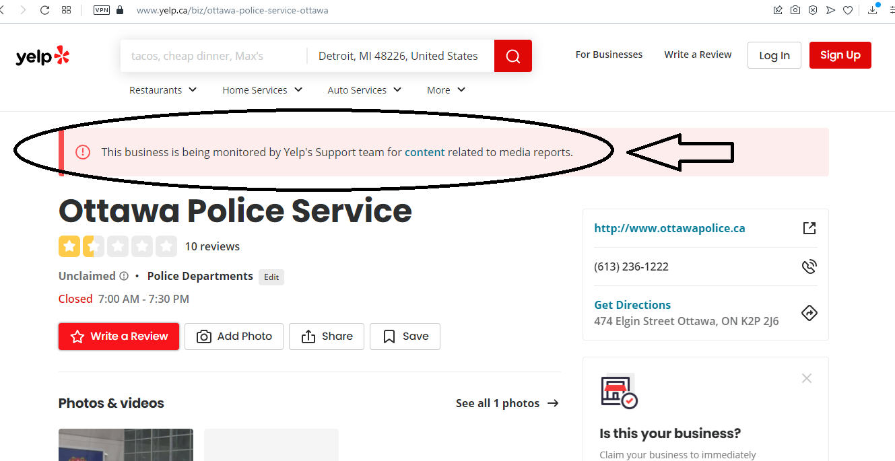Expand the More menu

446,90
